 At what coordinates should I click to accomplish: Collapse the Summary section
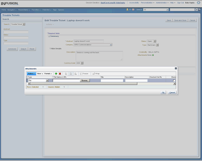pyautogui.click(x=49, y=36)
